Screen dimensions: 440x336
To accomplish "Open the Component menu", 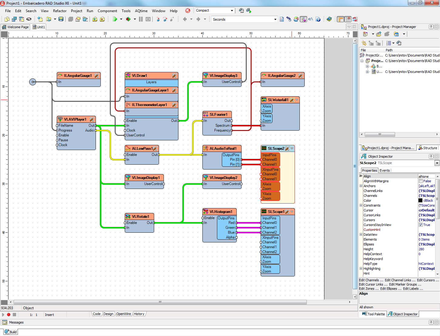I will coord(107,11).
